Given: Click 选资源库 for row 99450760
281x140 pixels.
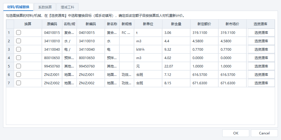Looking at the screenshot, I should point(261,66).
